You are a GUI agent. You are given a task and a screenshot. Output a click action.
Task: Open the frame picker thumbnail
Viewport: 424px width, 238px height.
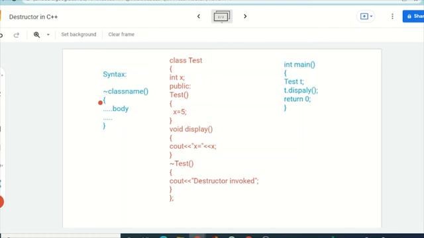pyautogui.click(x=222, y=17)
